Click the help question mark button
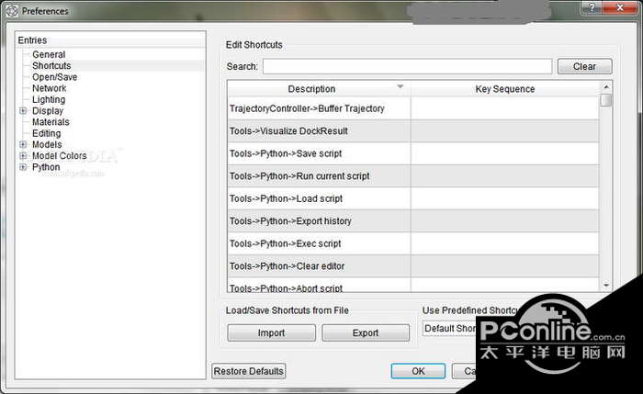This screenshot has width=643, height=394. [592, 7]
